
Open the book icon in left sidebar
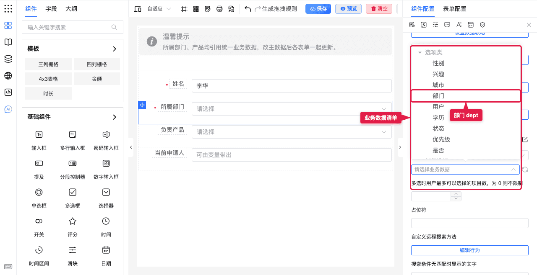coord(8,42)
